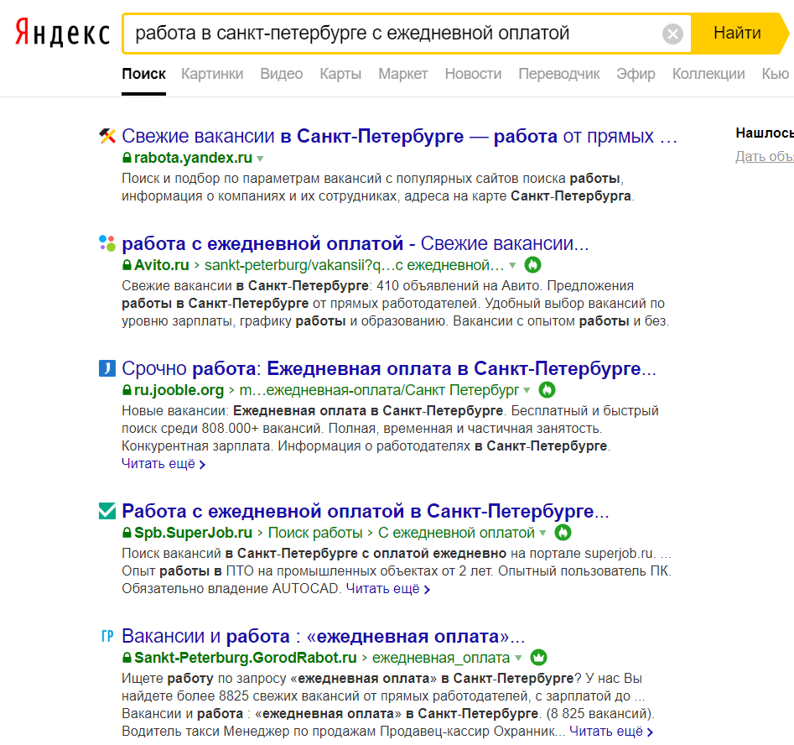Open ежедневная_оплата breadcrumb link
This screenshot has height=745, width=794.
441,658
